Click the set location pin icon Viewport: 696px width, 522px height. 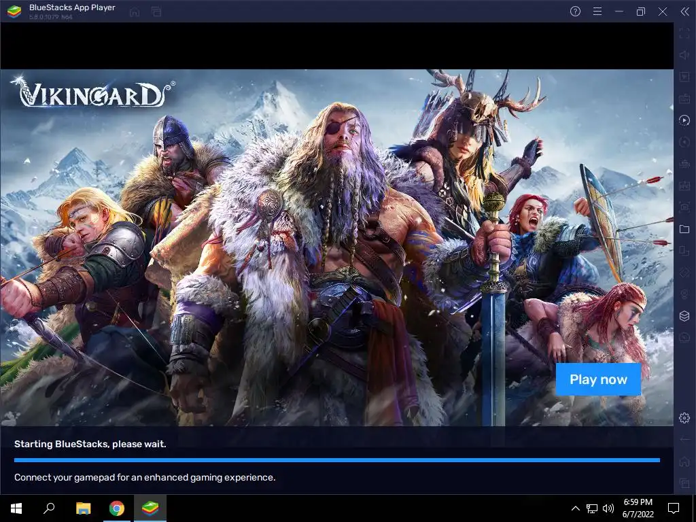[x=684, y=294]
